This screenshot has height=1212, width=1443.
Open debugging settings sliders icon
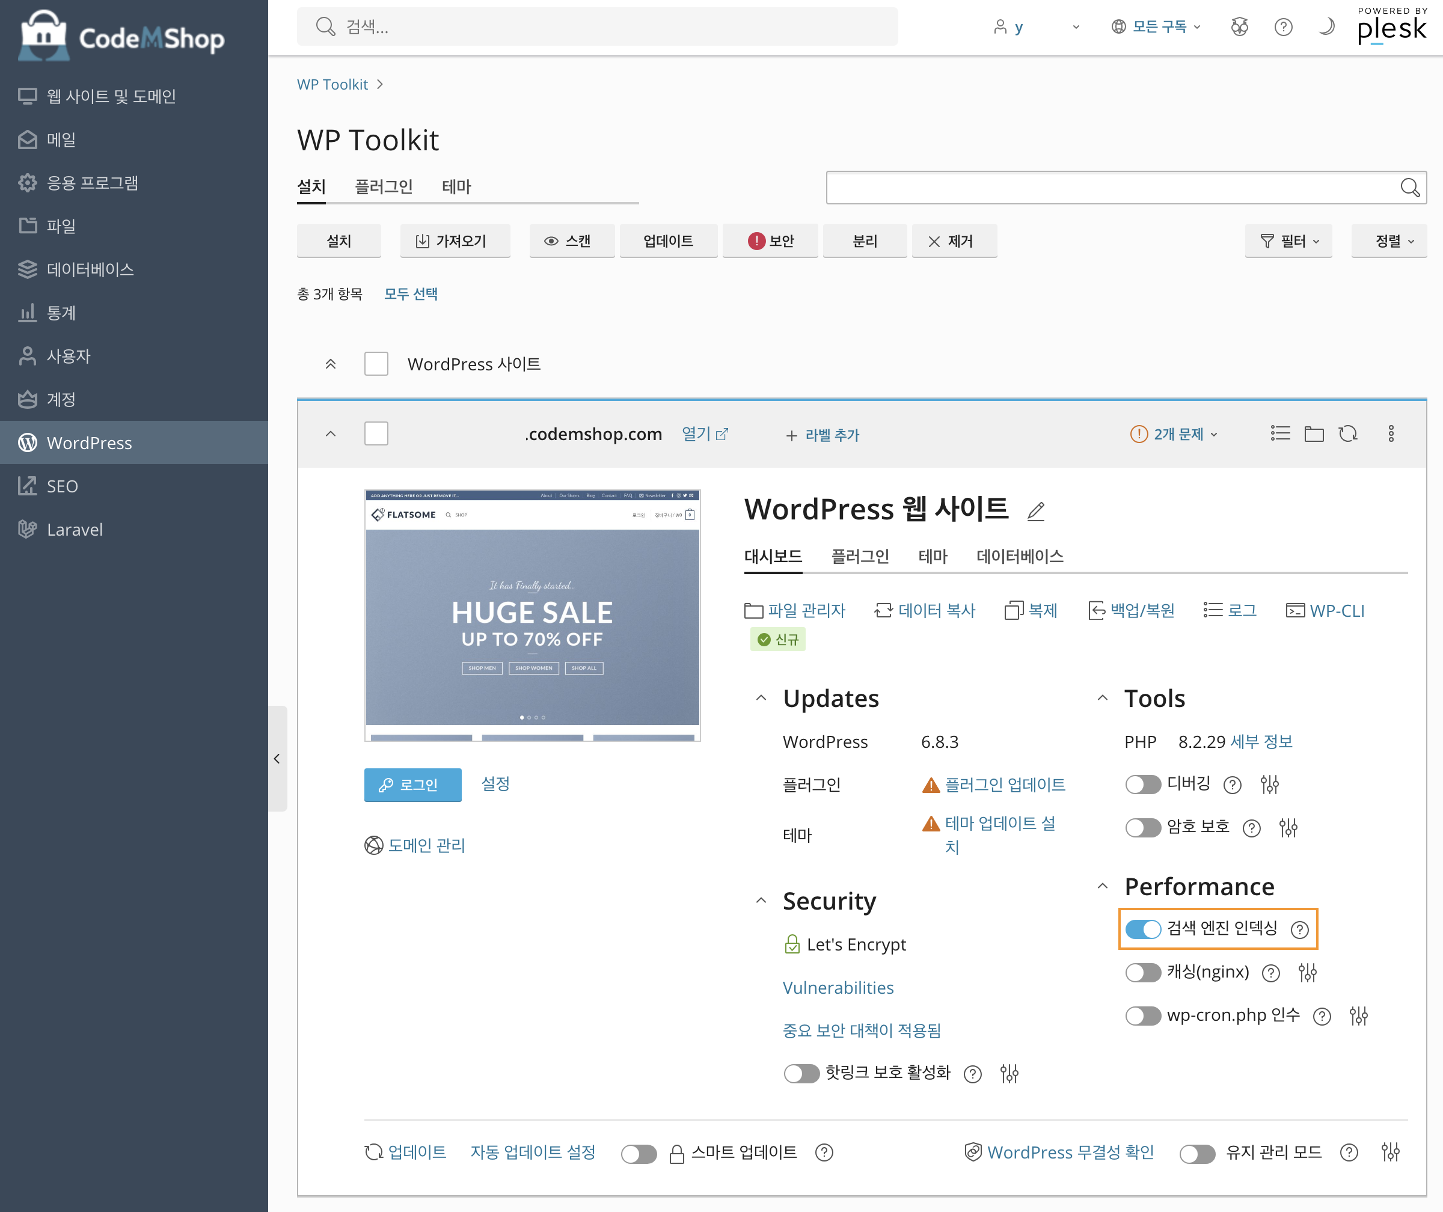pyautogui.click(x=1269, y=785)
